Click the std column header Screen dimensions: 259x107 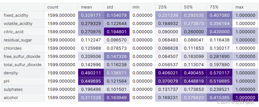pos(117,7)
